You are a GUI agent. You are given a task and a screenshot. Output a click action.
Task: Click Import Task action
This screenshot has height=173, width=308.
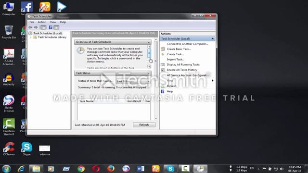[x=175, y=59]
